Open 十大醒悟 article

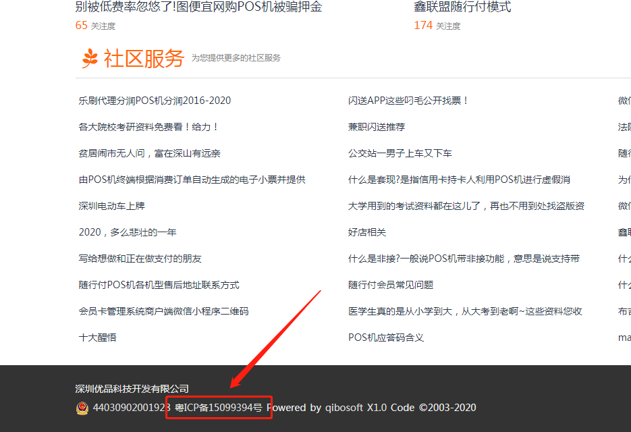point(97,337)
